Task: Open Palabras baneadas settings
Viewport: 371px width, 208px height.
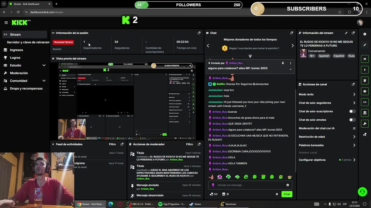Action: (x=327, y=145)
